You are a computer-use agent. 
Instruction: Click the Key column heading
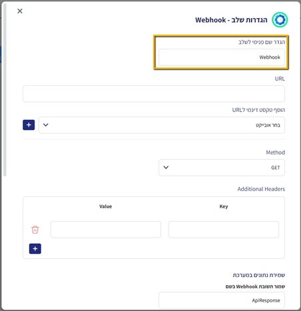224,206
